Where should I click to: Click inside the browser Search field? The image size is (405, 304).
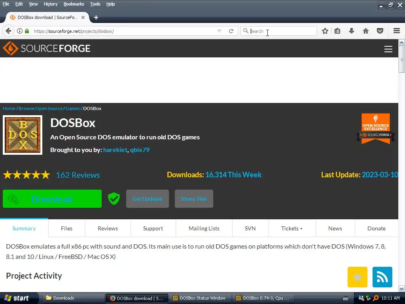pyautogui.click(x=279, y=31)
